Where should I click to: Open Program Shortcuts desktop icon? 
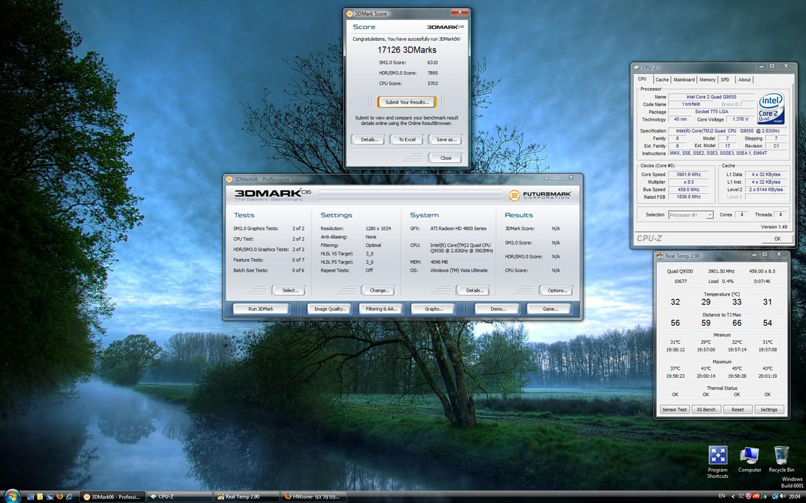(x=718, y=462)
